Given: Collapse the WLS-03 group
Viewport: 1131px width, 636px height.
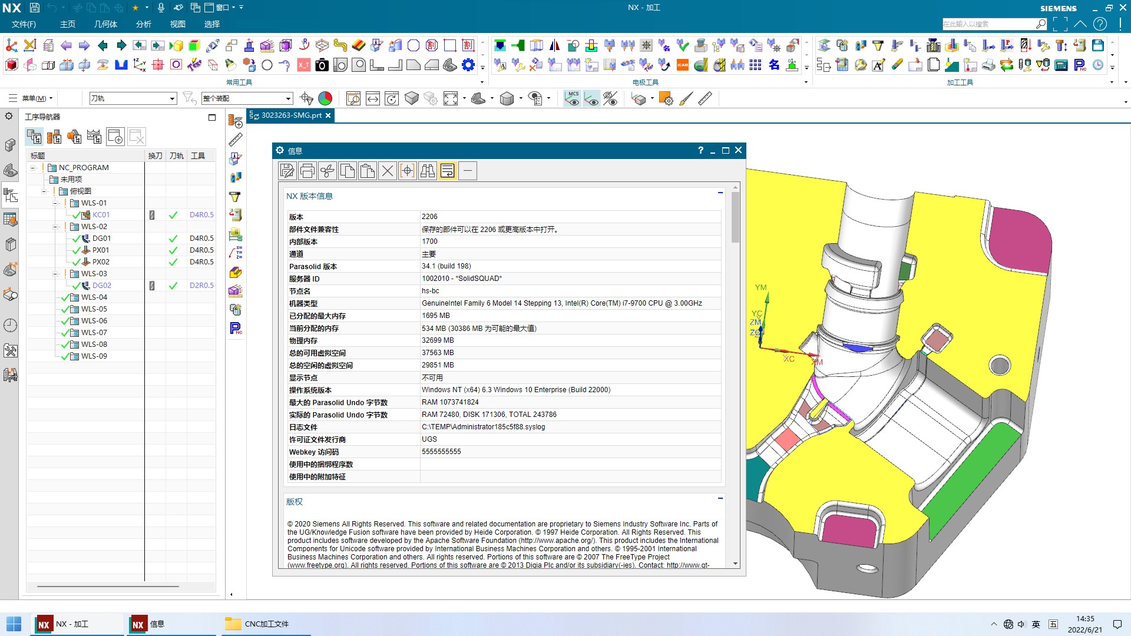Looking at the screenshot, I should click(x=55, y=274).
